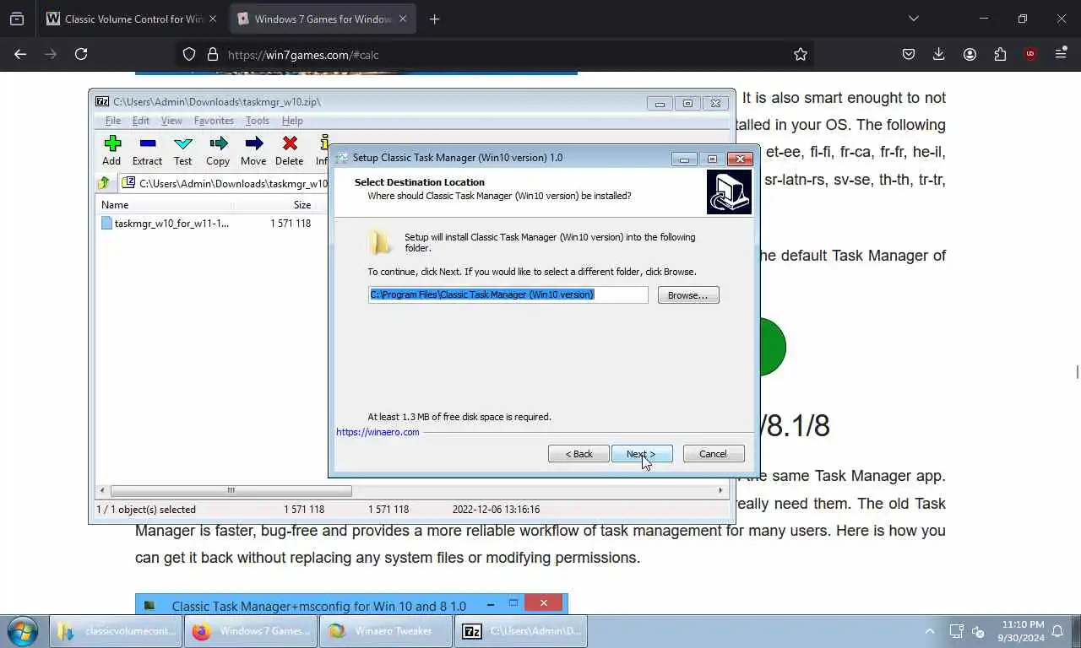Close the Classic Volume Control tab
The width and height of the screenshot is (1081, 648).
pos(213,19)
